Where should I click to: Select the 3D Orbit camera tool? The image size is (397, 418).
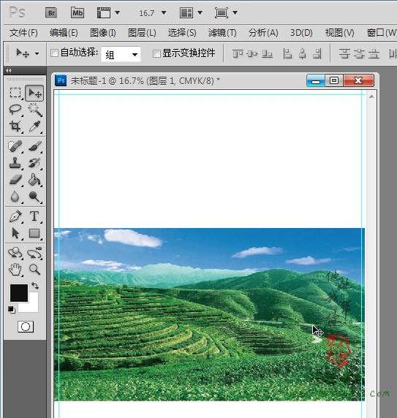click(35, 253)
